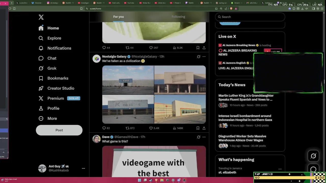Switch to the Twitch browser tab
Image resolution: width=326 pixels, height=183 pixels.
[189, 3]
